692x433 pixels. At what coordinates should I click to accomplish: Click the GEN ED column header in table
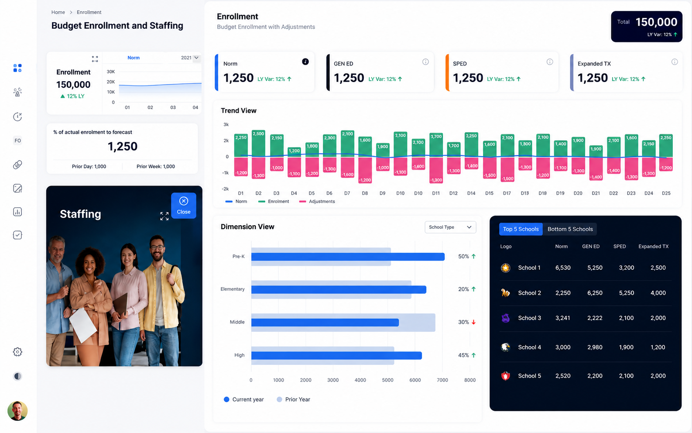(x=591, y=247)
